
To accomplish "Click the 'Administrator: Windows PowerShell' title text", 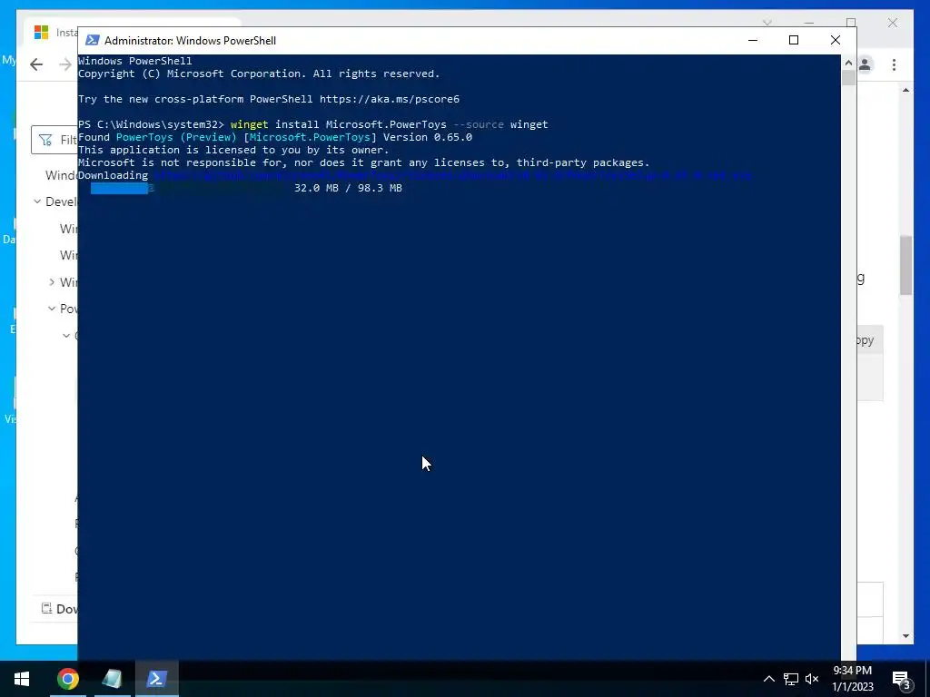I will coord(190,40).
